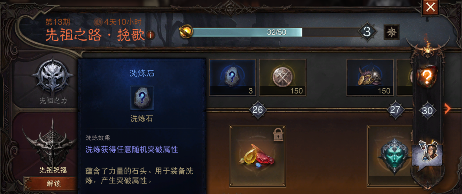Select the horned helmet reward 150
462x194 pixels.
pyautogui.click(x=370, y=77)
